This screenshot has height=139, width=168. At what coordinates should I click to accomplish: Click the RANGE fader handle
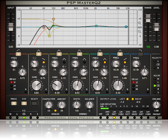click(x=148, y=18)
